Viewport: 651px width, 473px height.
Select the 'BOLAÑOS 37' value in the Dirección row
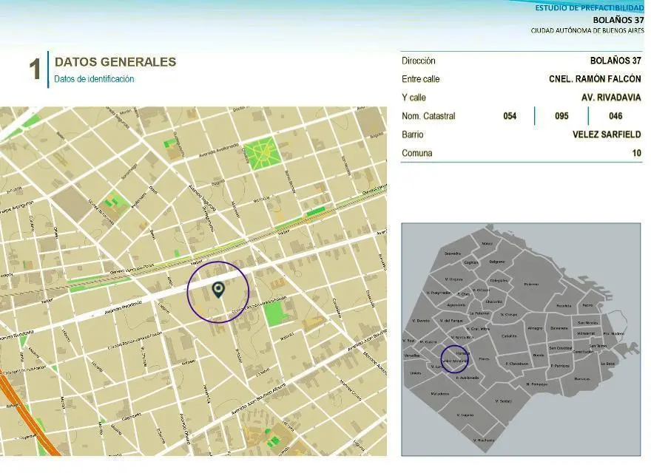point(615,61)
